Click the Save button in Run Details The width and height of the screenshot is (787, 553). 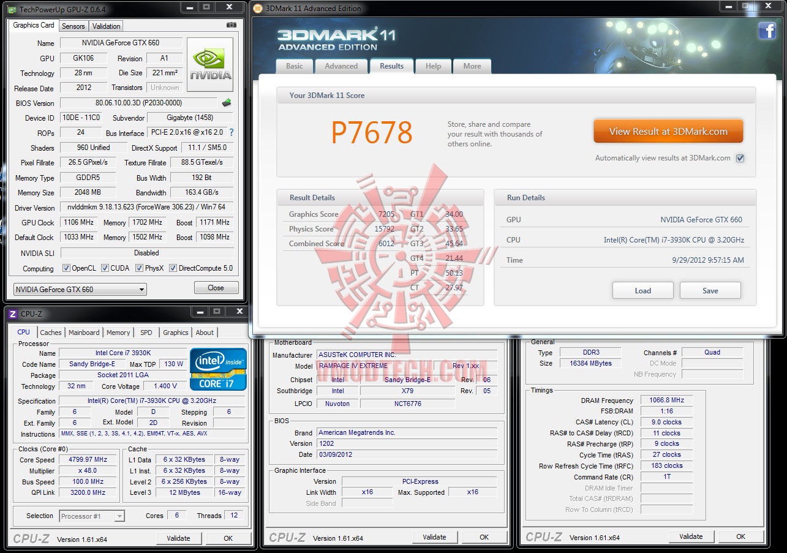[710, 290]
